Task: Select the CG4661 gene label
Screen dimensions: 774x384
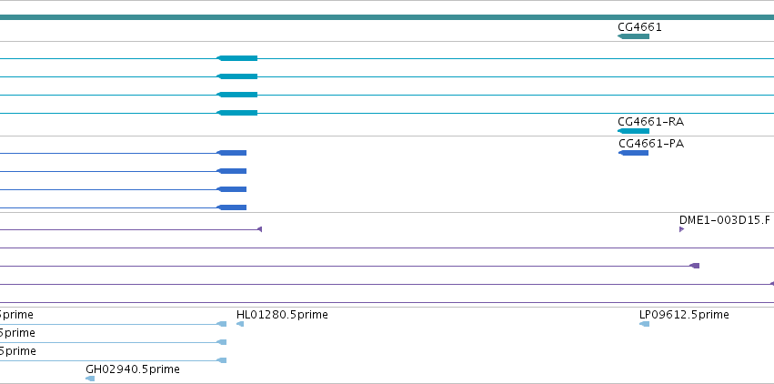Action: click(639, 27)
